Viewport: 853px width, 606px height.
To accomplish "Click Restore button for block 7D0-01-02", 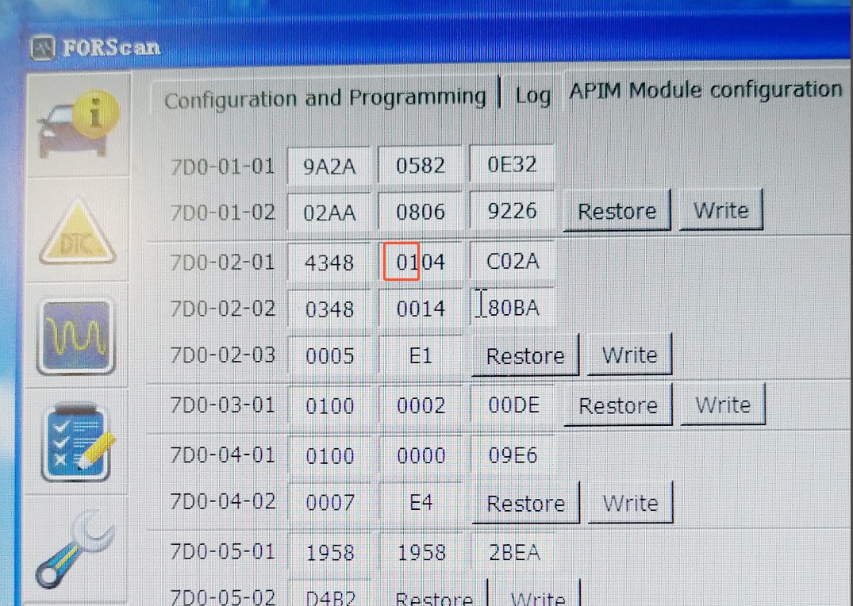I will coord(617,212).
